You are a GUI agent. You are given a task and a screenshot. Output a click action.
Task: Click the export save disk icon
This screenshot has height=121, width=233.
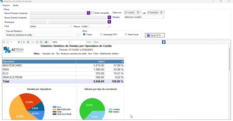click(46, 42)
